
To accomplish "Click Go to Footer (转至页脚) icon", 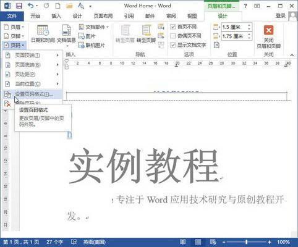I will click(x=146, y=33).
